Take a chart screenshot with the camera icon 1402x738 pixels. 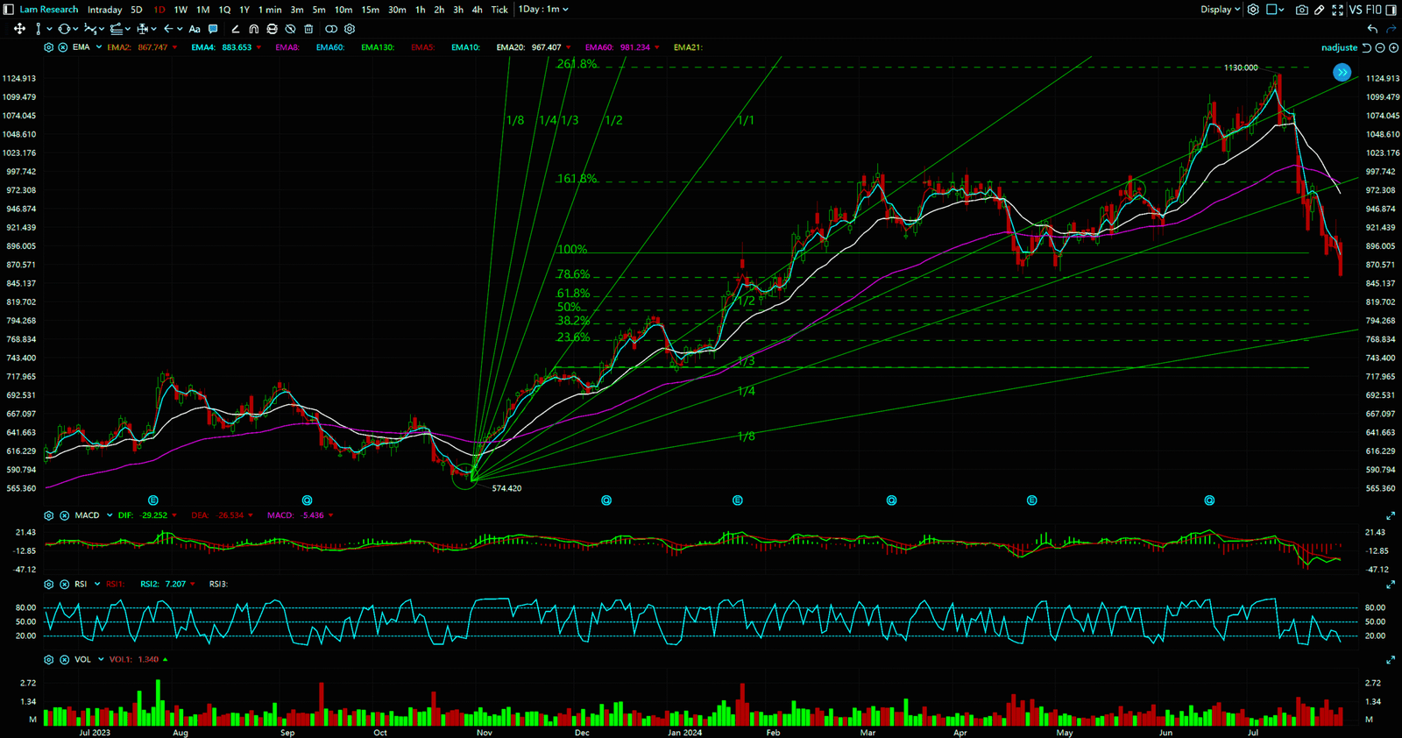tap(1302, 10)
